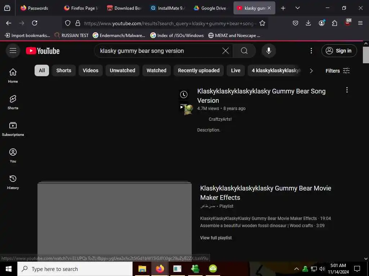Select the Videos filter chip
369x276 pixels.
pos(90,70)
